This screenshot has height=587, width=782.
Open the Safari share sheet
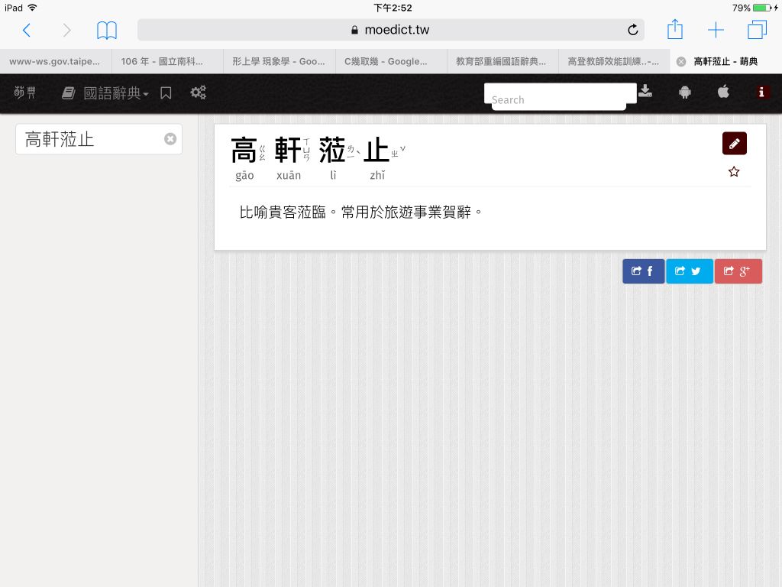674,31
